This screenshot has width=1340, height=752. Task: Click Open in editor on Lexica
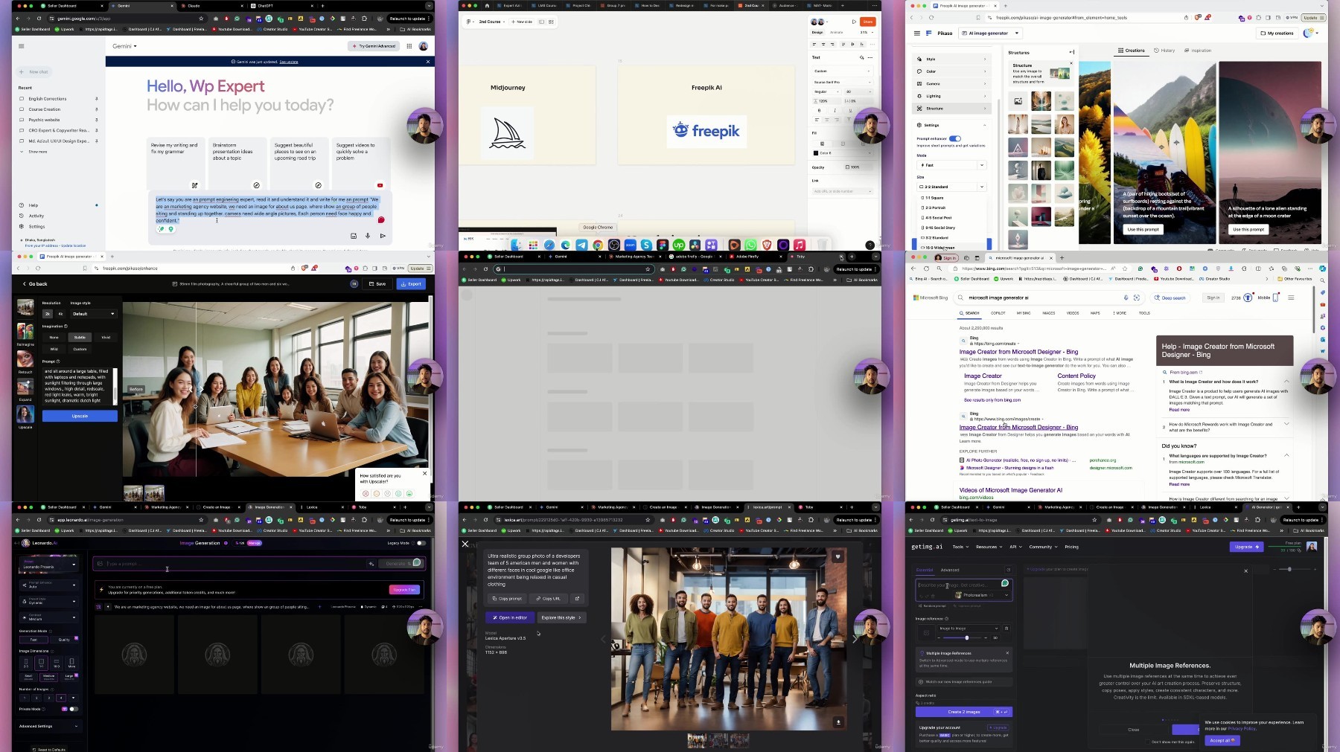(x=510, y=617)
